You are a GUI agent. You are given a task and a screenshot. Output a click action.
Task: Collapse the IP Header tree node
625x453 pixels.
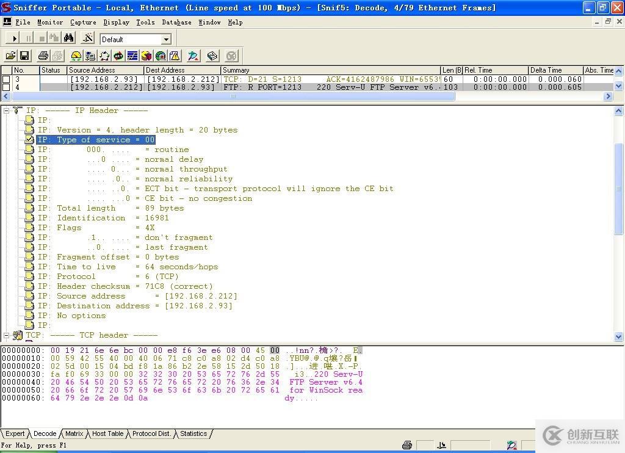click(7, 111)
